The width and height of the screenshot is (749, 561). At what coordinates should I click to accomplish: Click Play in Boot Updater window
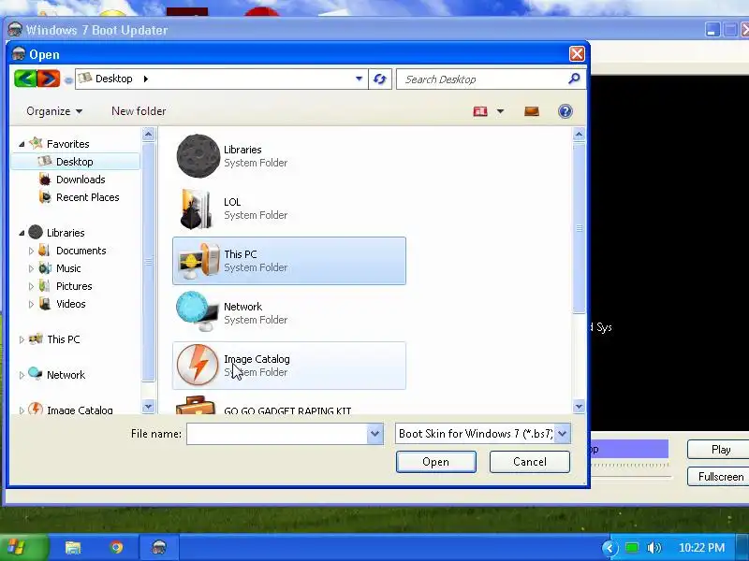tap(720, 450)
